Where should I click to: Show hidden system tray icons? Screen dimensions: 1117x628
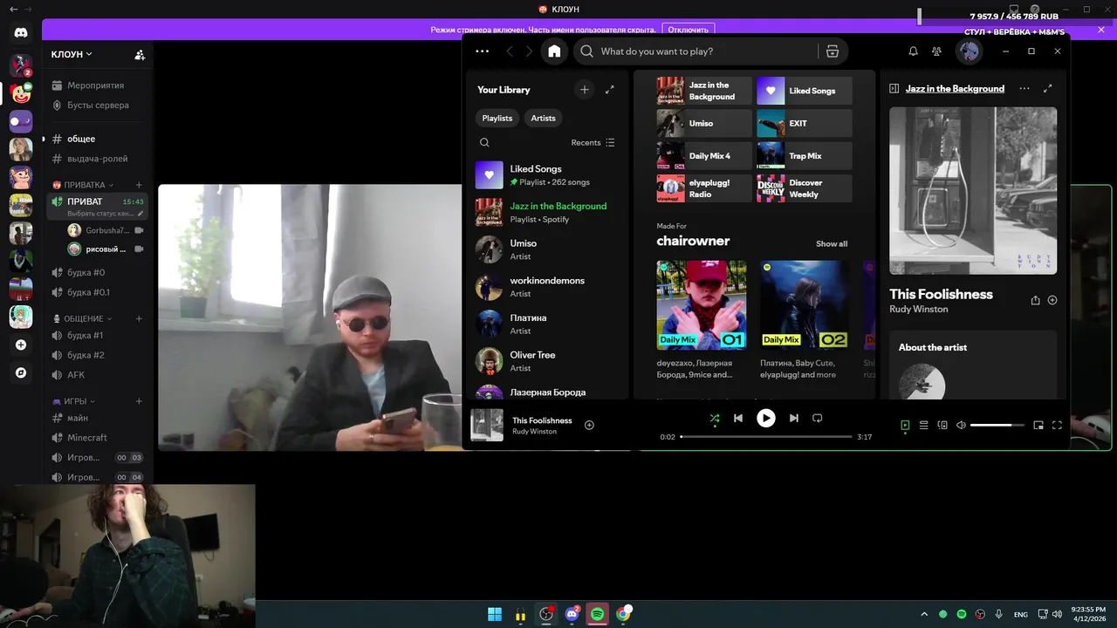pos(924,614)
